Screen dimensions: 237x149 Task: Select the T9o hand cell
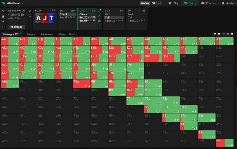82,84
